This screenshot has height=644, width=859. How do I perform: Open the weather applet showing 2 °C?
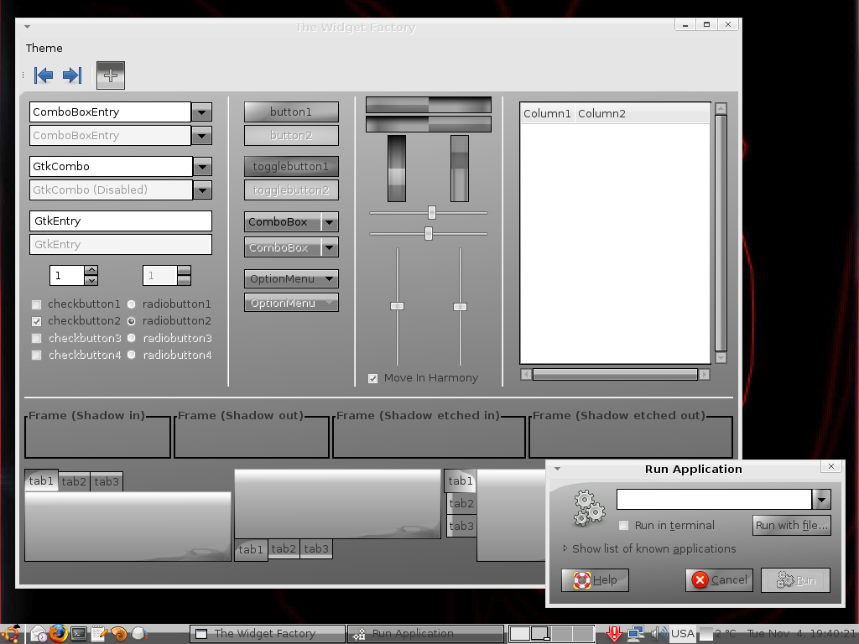718,634
